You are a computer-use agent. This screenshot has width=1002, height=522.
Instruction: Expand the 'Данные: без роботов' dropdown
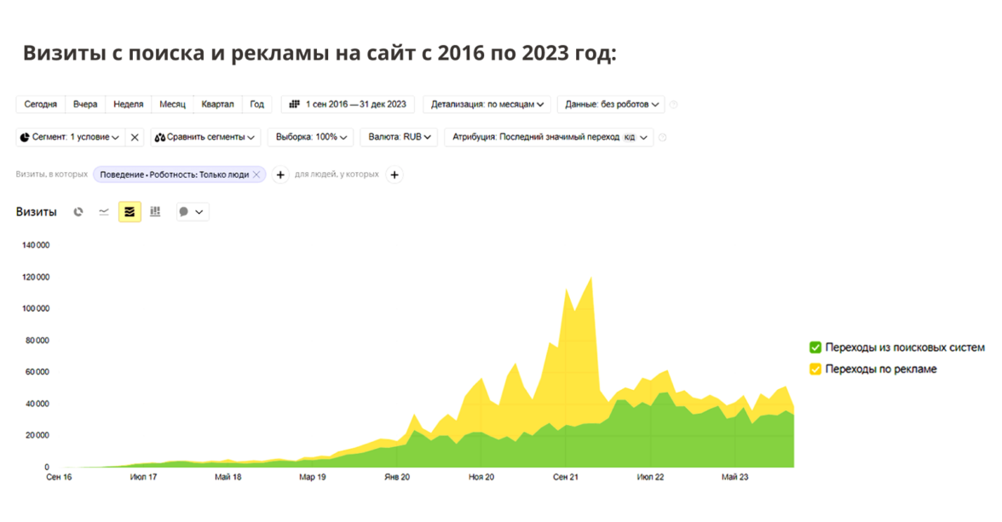(x=612, y=105)
